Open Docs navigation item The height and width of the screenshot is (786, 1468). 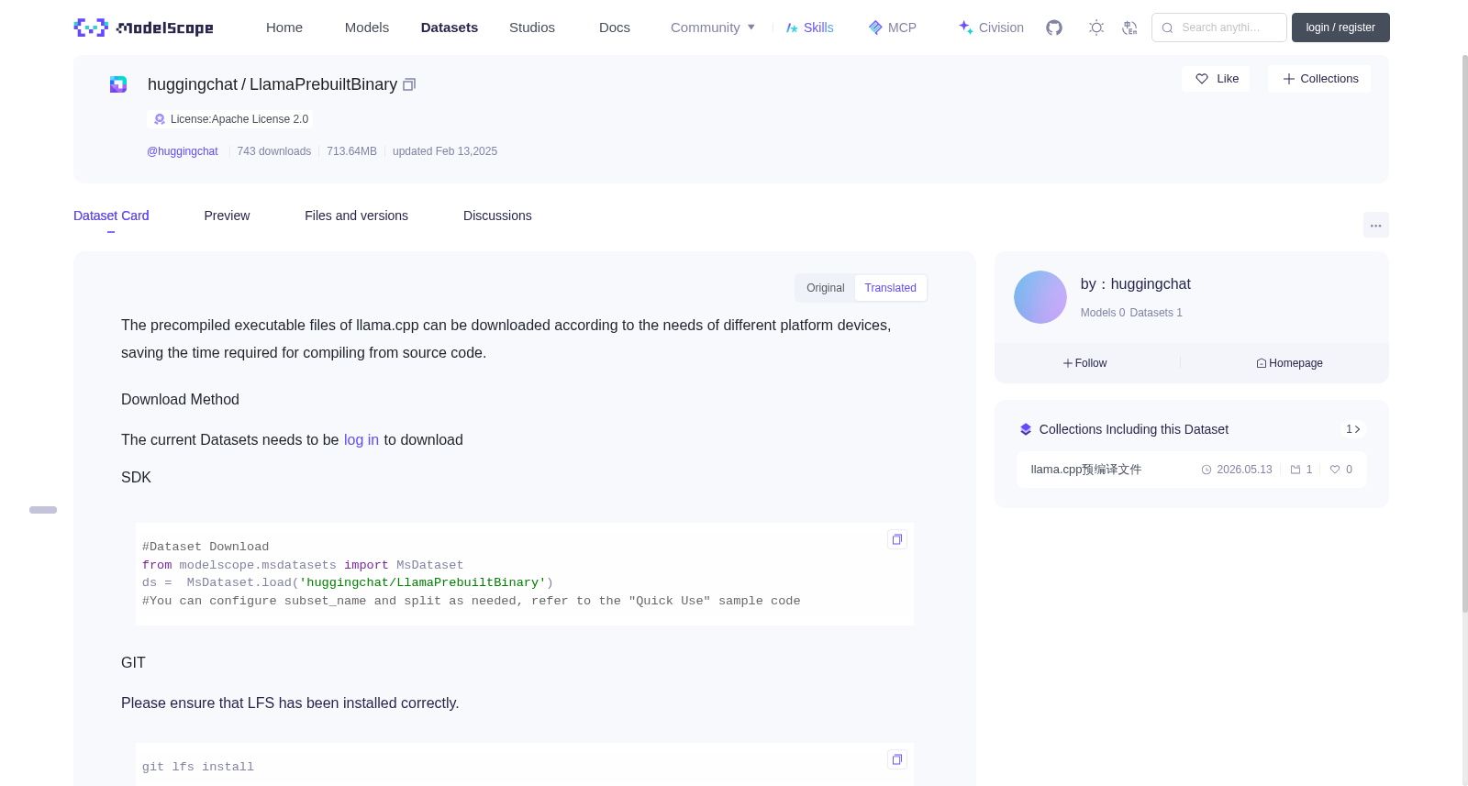(615, 28)
